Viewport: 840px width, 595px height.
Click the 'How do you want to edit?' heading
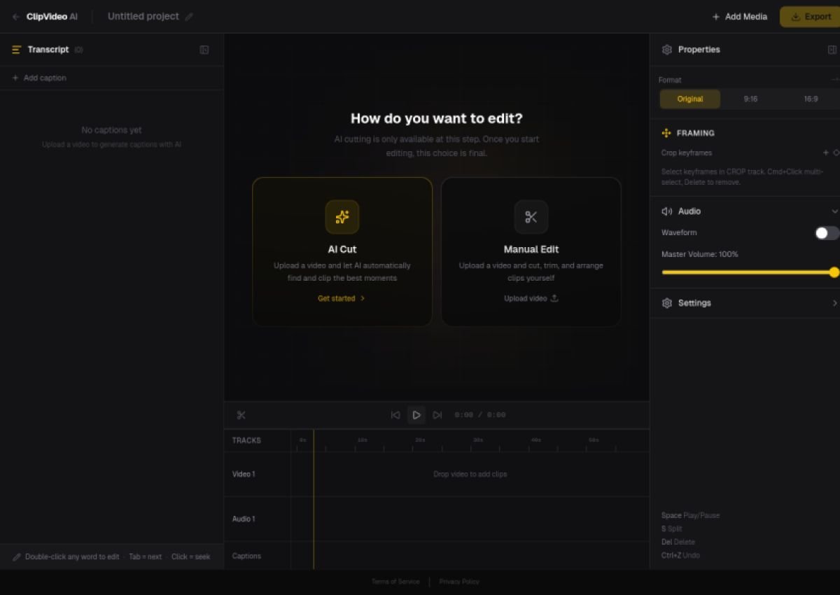(437, 118)
